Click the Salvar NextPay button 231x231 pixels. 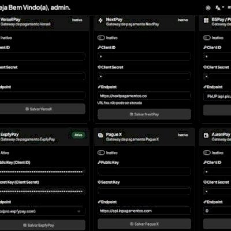144,114
